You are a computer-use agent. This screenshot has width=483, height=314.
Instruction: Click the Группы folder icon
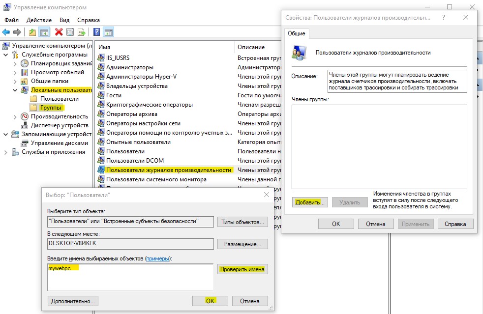click(33, 108)
